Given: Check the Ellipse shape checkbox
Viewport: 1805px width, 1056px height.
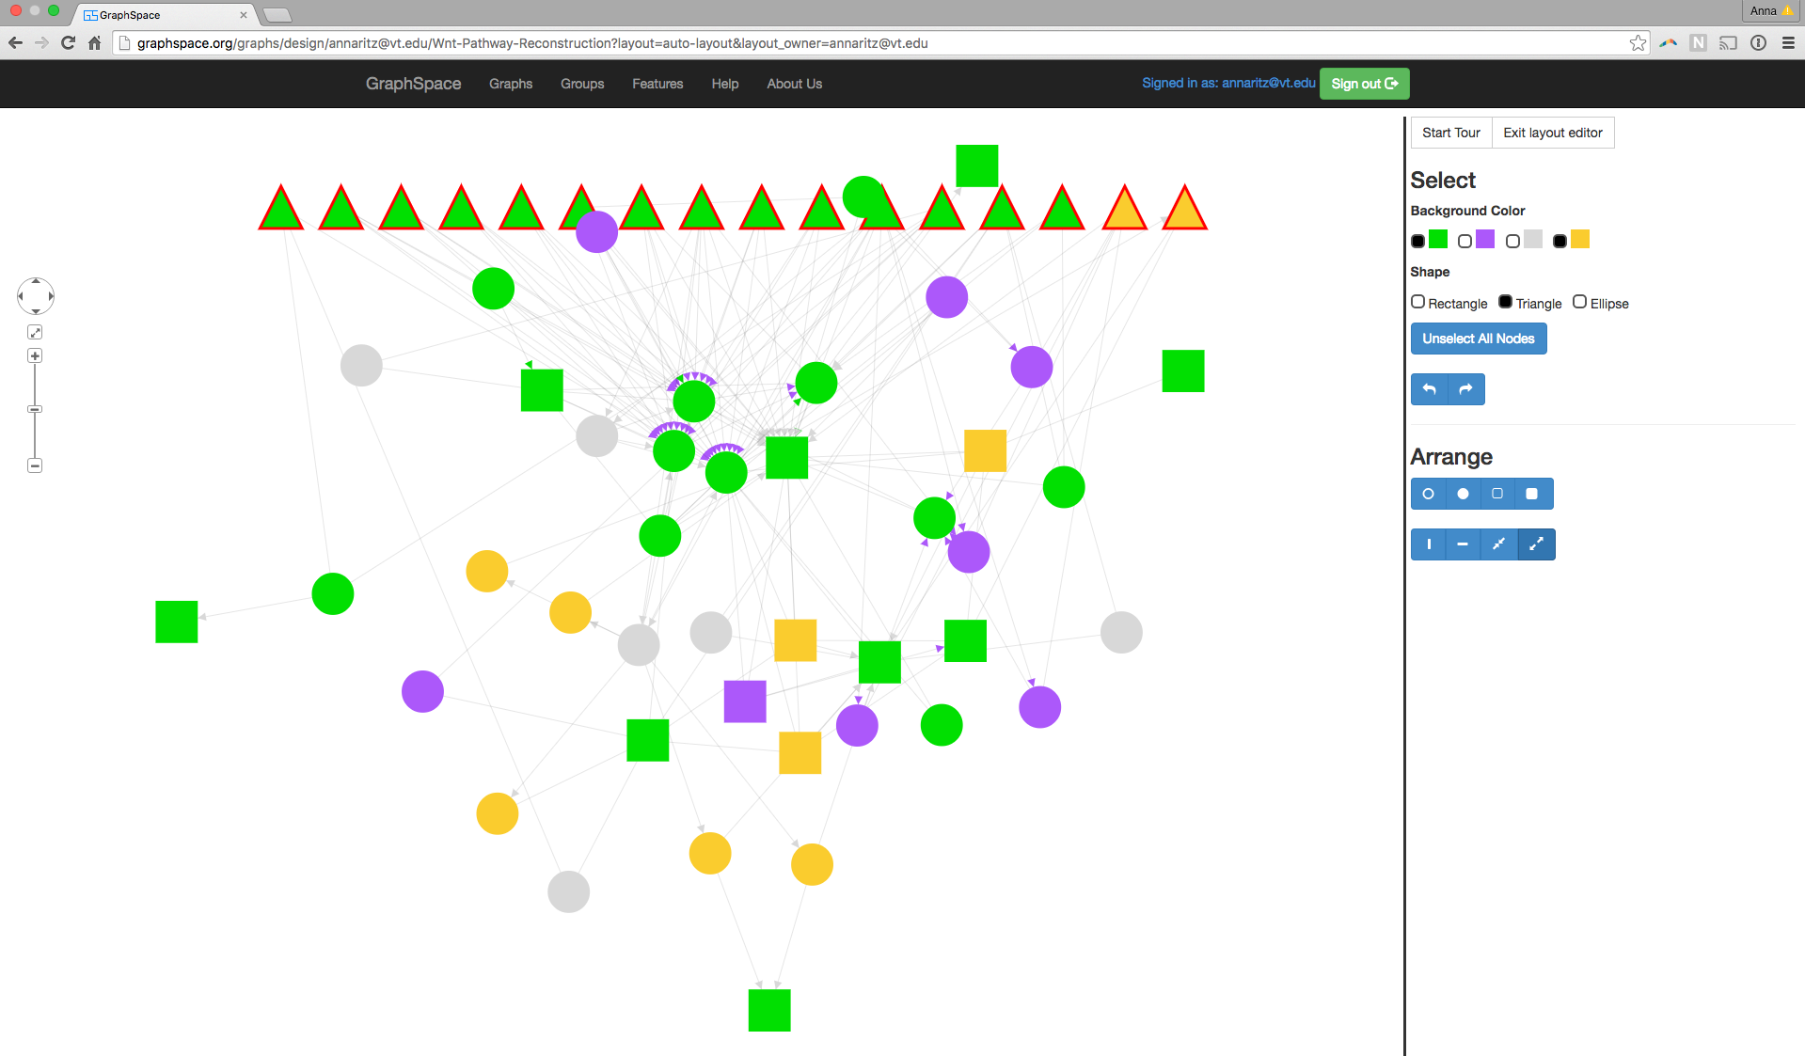Looking at the screenshot, I should tap(1579, 302).
